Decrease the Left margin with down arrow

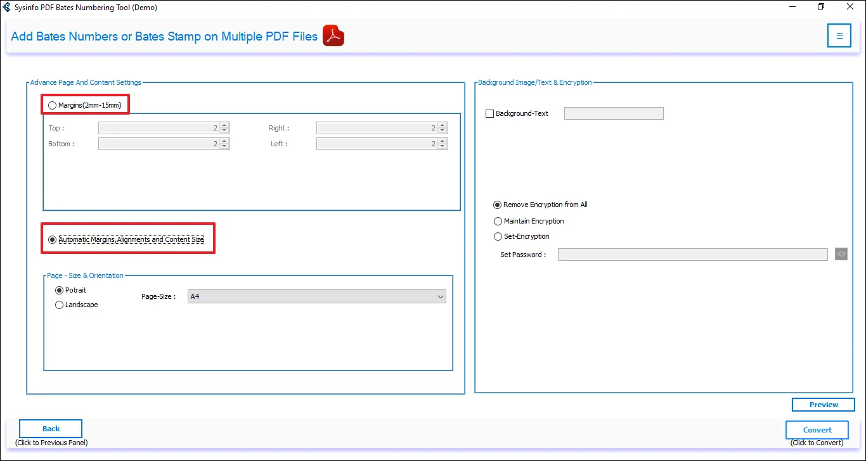pyautogui.click(x=443, y=146)
